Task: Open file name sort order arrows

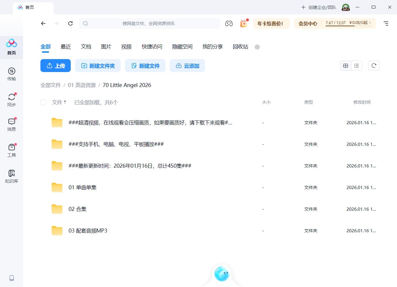Action: (65, 102)
